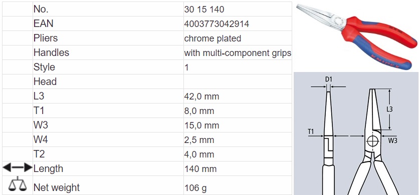Click the Length value 140 mm
Image resolution: width=419 pixels, height=195 pixels.
[x=200, y=169]
